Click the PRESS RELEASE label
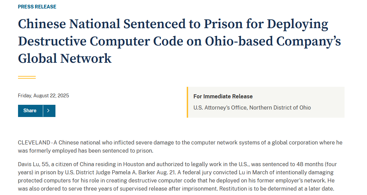The width and height of the screenshot is (367, 195). [37, 7]
